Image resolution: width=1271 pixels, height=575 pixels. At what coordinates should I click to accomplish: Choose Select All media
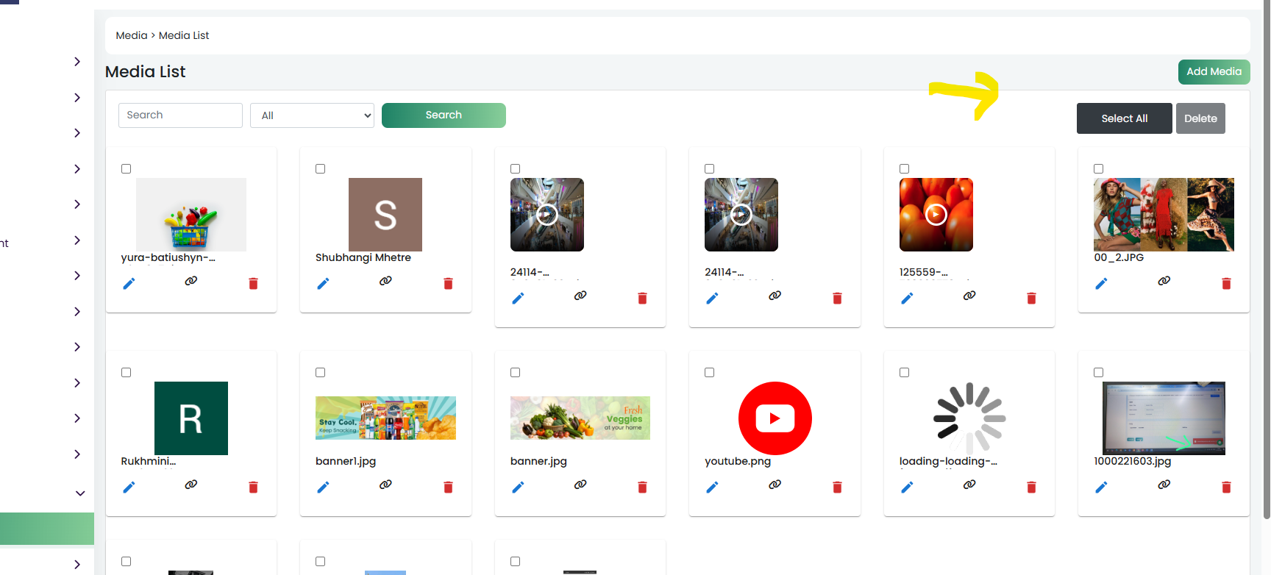[x=1125, y=118]
